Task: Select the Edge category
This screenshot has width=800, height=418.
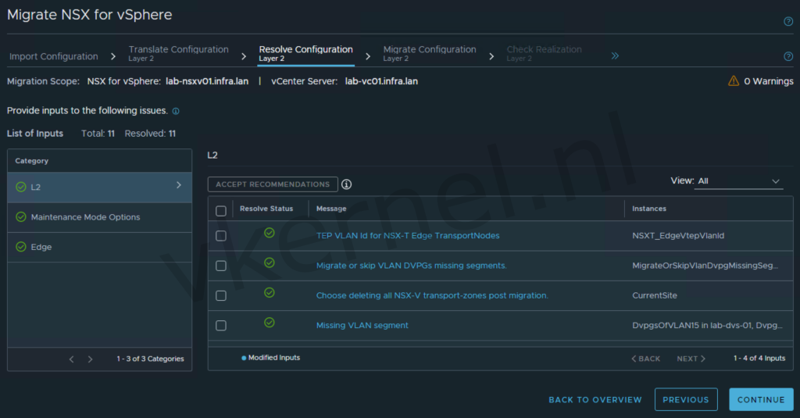Action: pyautogui.click(x=99, y=248)
